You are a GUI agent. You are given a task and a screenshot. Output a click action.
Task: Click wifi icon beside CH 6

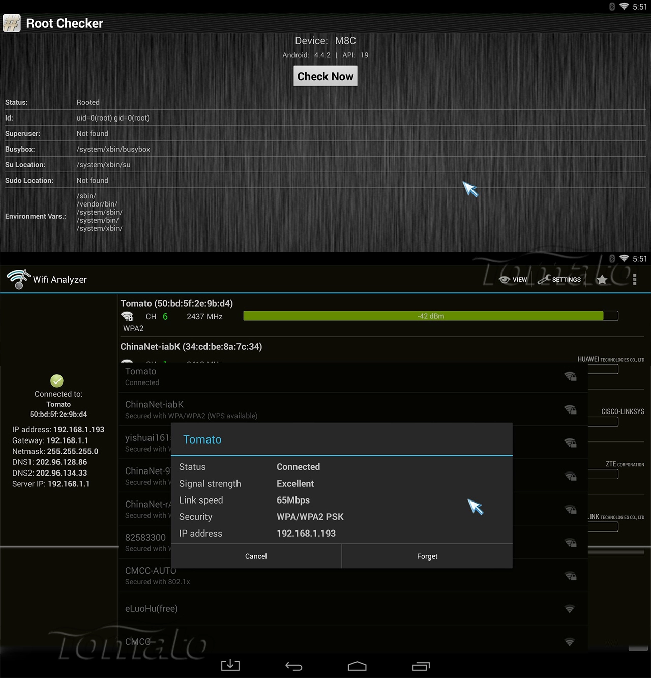[127, 316]
